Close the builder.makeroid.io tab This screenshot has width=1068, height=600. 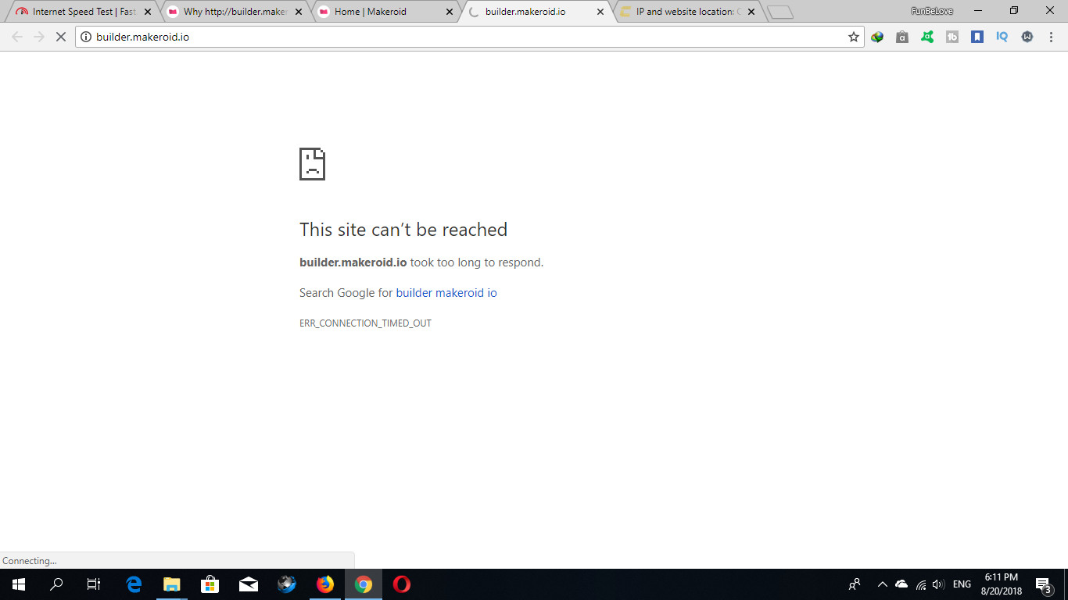(600, 12)
